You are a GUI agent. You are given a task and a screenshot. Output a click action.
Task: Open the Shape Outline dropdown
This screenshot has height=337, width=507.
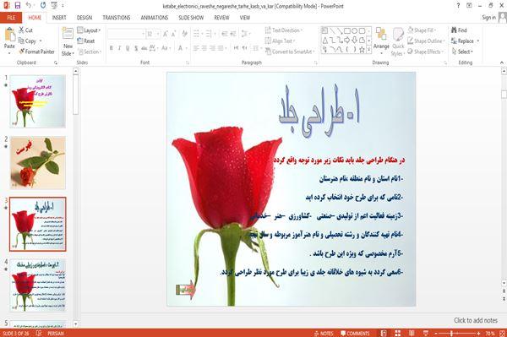click(426, 41)
